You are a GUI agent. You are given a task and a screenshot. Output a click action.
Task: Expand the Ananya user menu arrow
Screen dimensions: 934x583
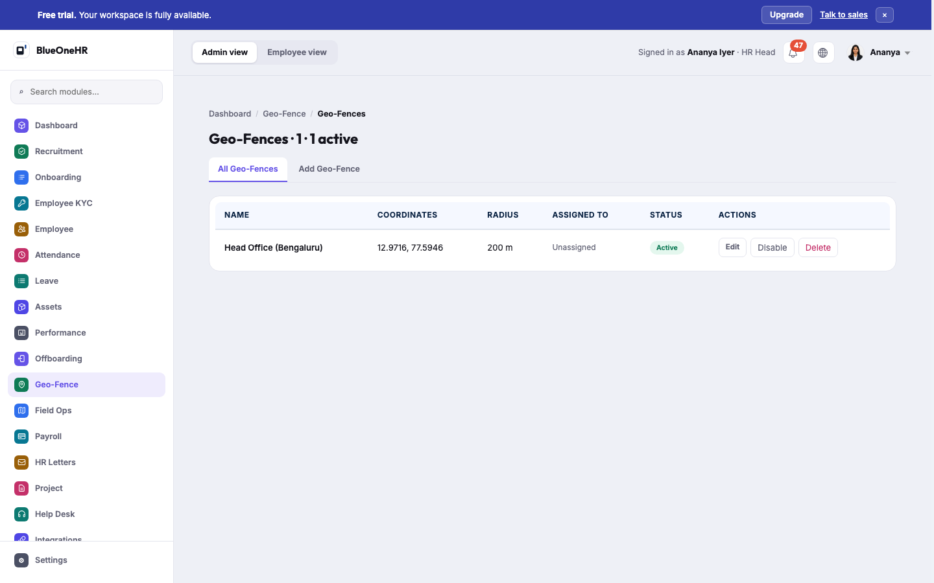click(x=907, y=53)
